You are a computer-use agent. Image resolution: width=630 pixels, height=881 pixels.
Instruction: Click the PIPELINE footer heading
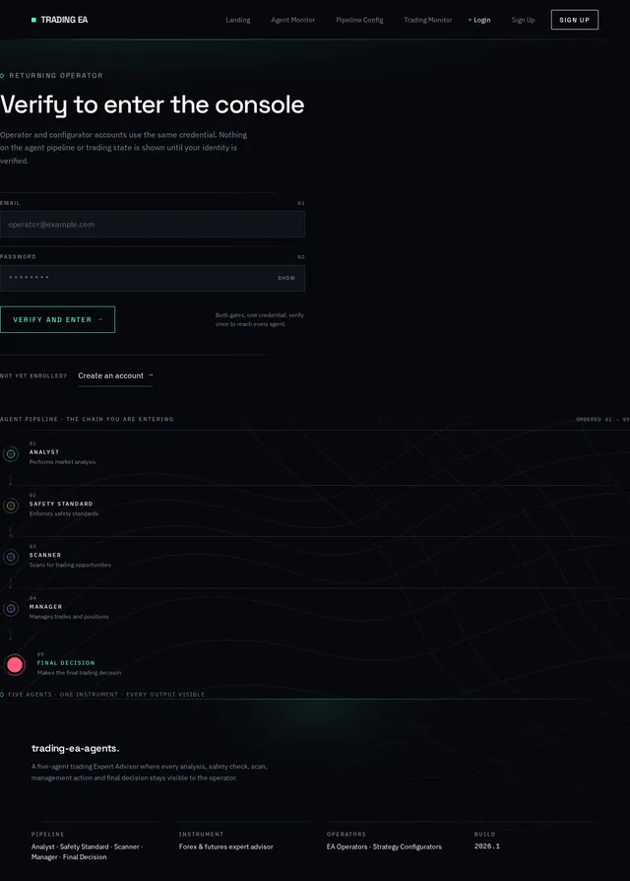47,834
